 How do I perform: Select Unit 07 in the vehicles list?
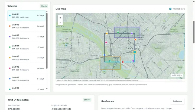point(27,79)
